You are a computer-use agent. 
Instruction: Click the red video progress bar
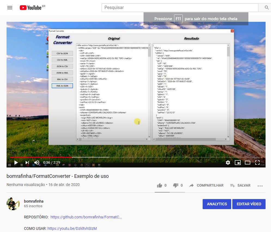[x=41, y=157]
